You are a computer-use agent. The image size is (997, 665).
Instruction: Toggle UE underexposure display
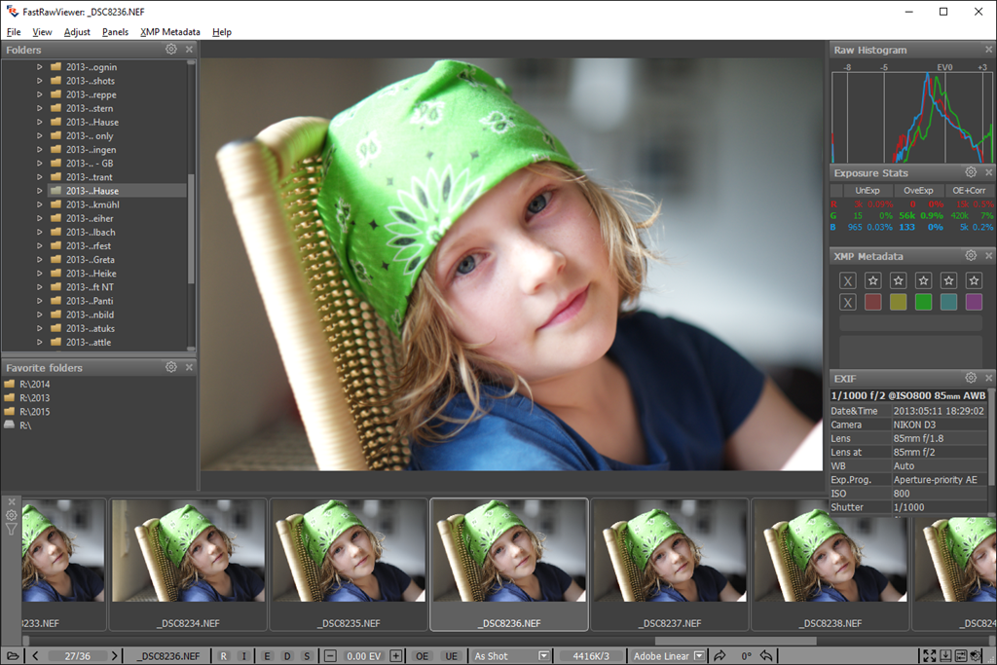click(451, 656)
